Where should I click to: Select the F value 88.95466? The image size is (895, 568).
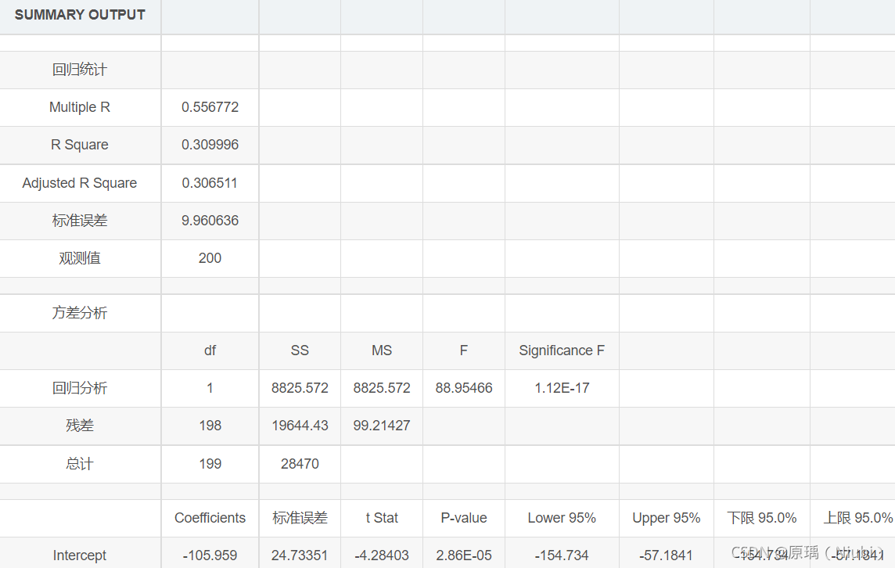coord(463,388)
